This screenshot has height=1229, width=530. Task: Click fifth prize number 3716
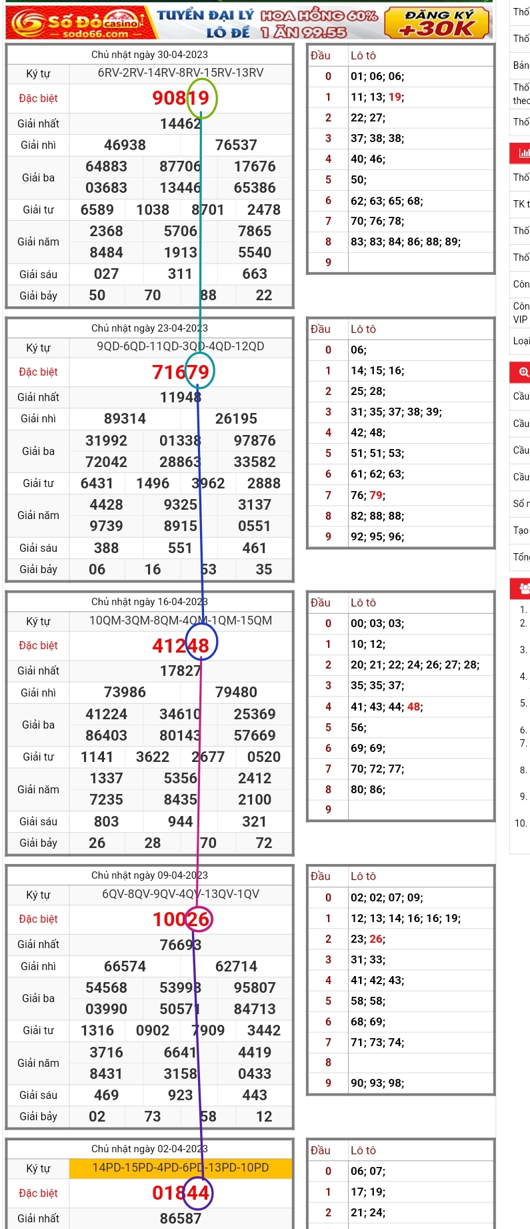(x=106, y=1052)
